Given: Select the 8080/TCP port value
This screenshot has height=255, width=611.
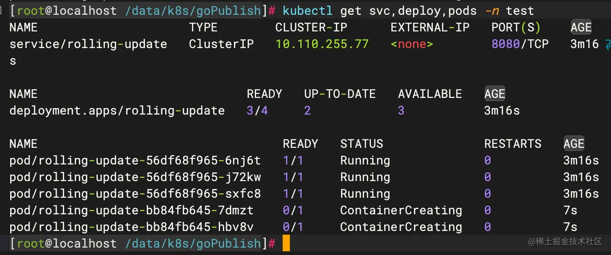Looking at the screenshot, I should tap(520, 44).
